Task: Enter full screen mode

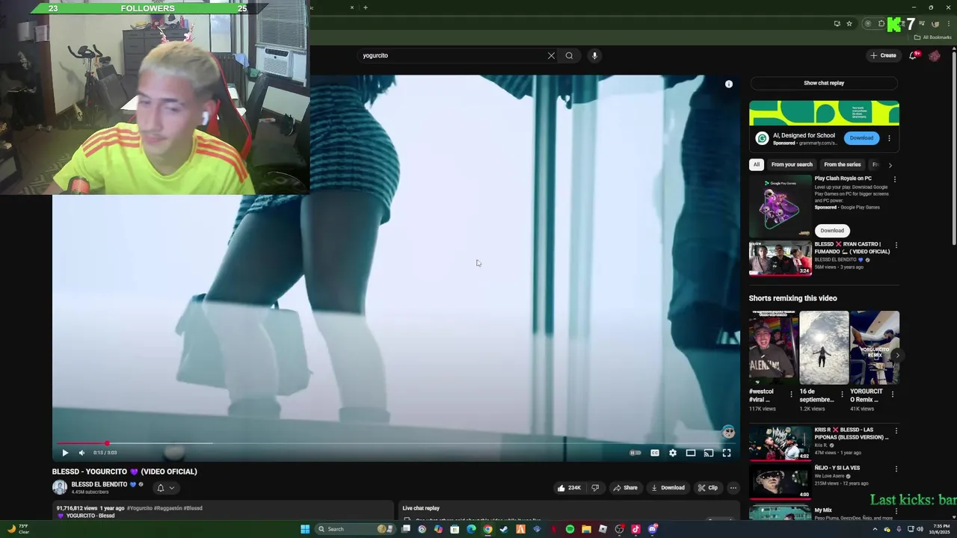Action: (x=727, y=453)
